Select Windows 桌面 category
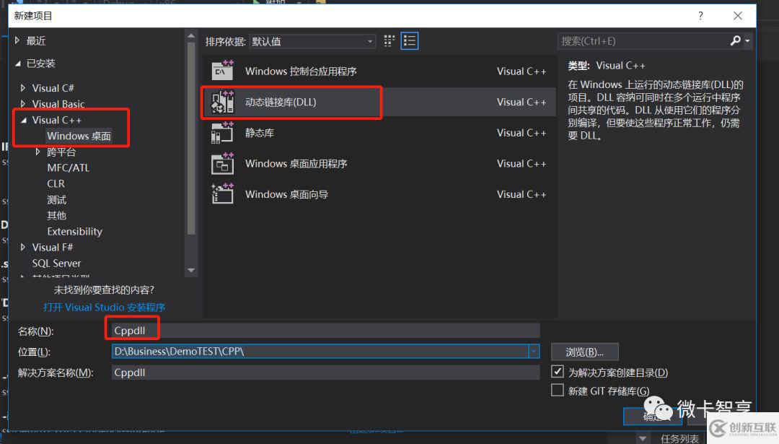Viewport: 779px width, 444px height. tap(79, 136)
